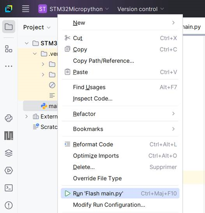Open the Bookmarks submenu
Viewport: 205px width, 213px height.
[120, 129]
